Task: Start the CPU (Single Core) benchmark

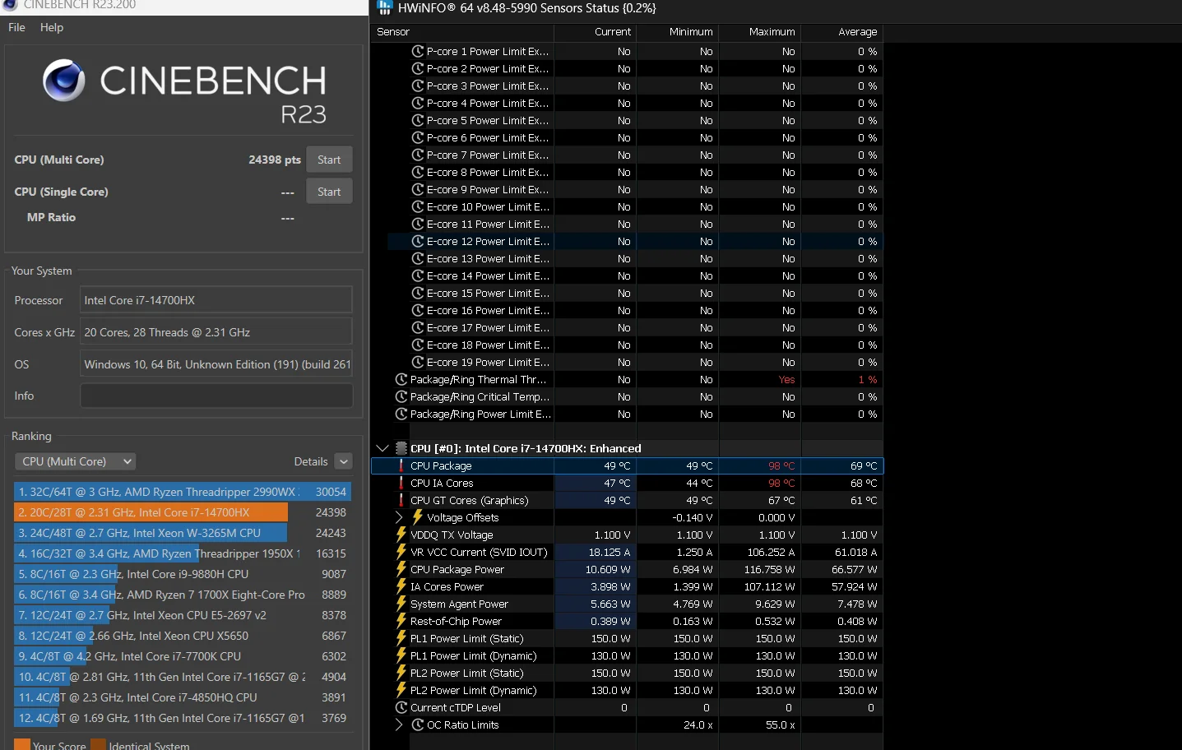Action: click(x=329, y=192)
